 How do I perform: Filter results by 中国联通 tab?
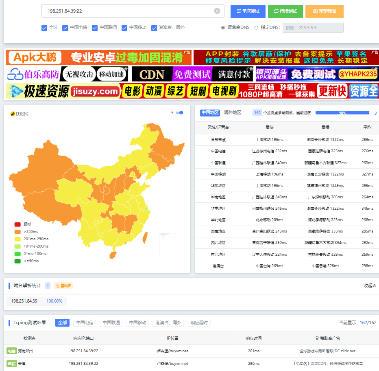tap(111, 323)
